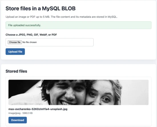The image size is (157, 127).
Task: Open the black-and-white photo preview thumbnail
Action: point(78,92)
